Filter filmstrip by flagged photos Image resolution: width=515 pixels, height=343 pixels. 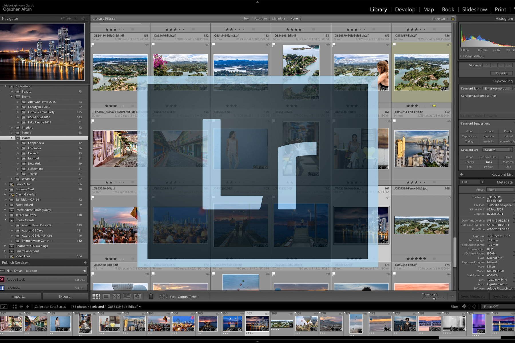[x=464, y=306]
